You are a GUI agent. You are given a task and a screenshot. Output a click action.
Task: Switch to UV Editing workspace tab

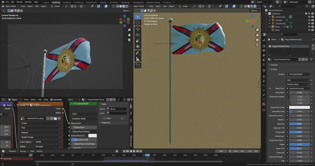(78, 2)
